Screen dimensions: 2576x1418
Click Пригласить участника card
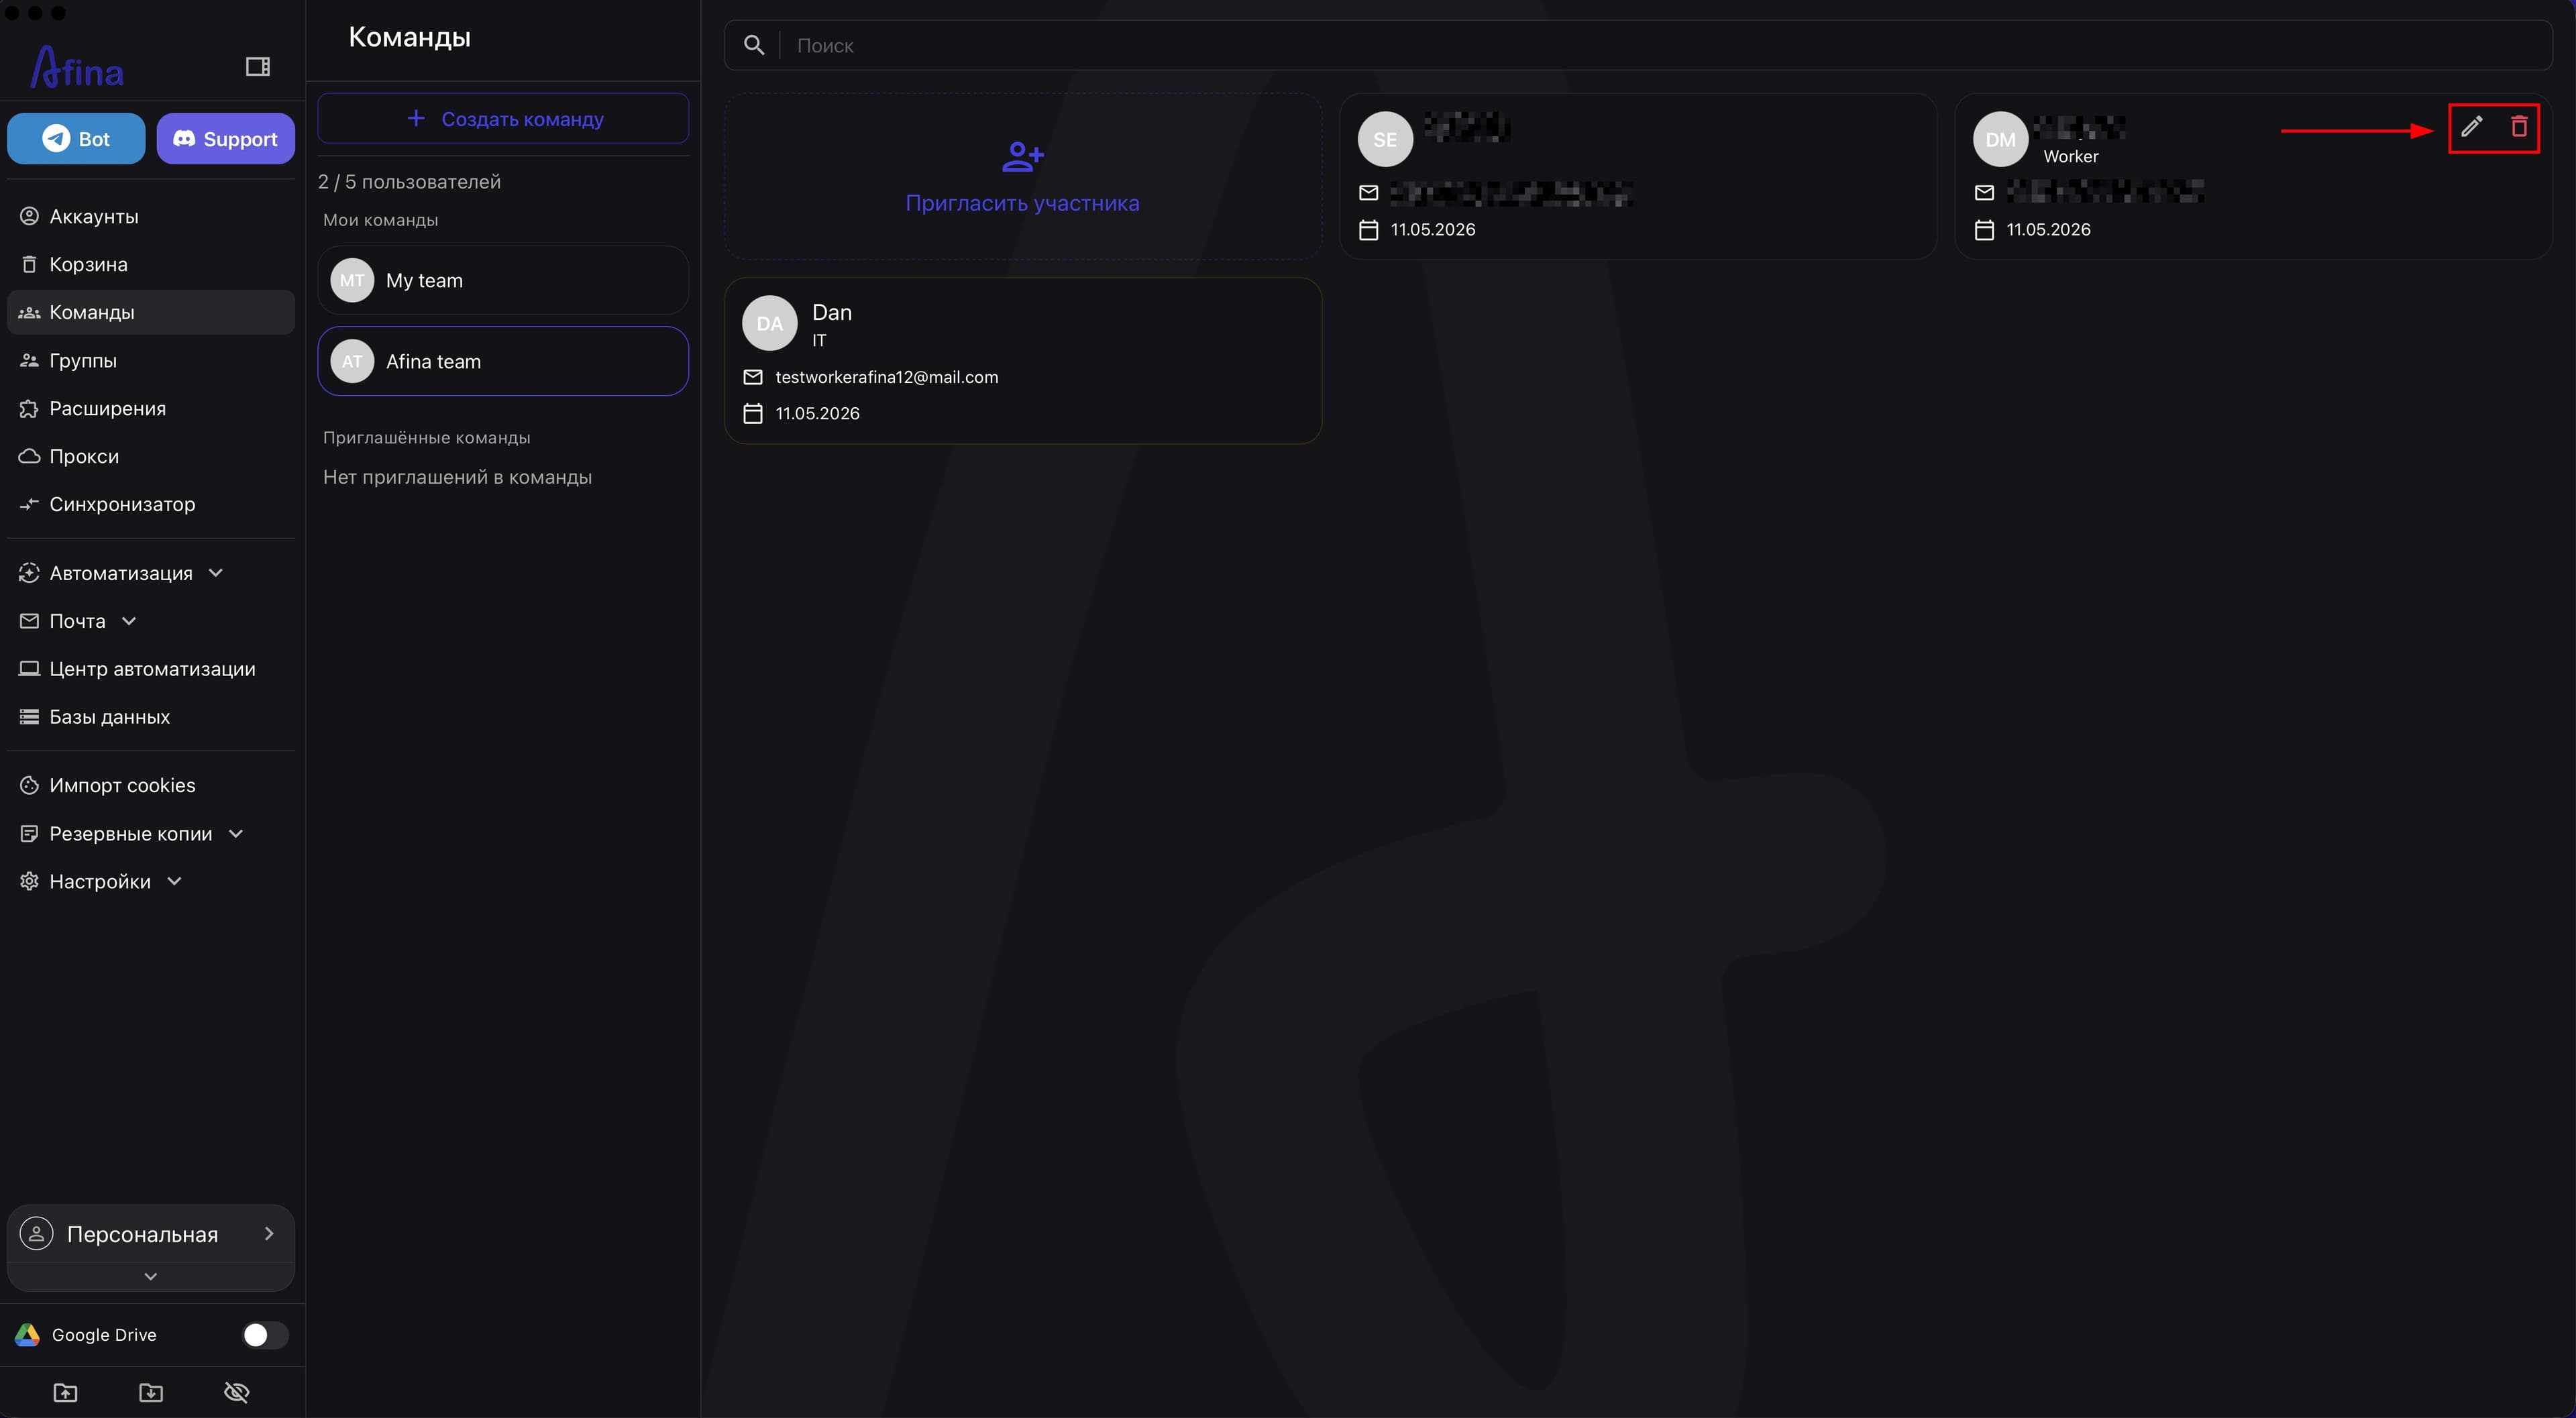coord(1023,177)
